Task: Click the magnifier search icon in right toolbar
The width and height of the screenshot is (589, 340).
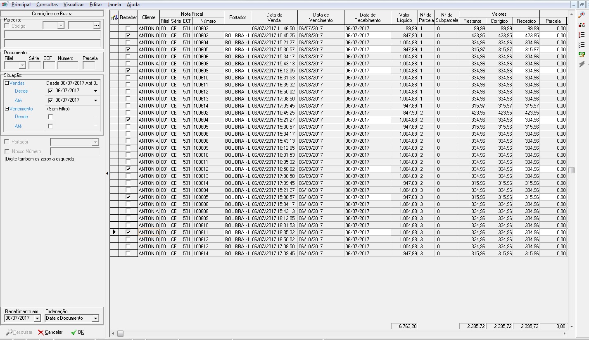Action: 582,15
